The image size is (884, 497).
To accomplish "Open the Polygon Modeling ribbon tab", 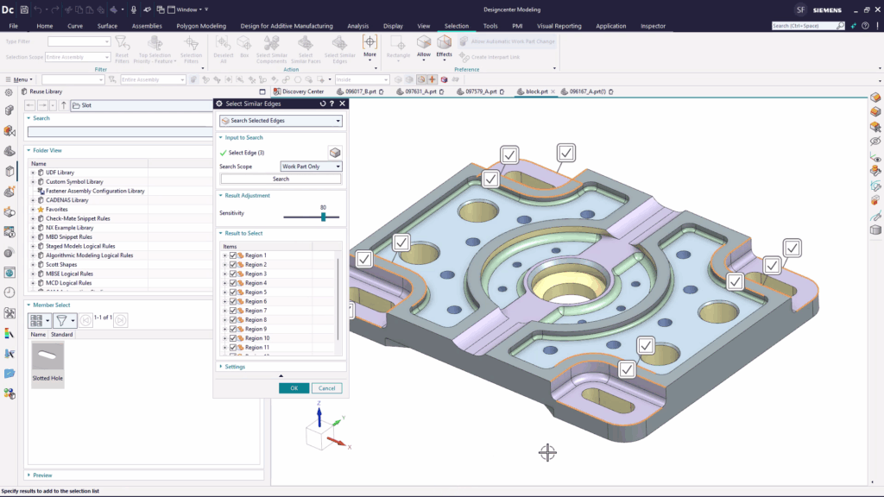I will (x=201, y=26).
